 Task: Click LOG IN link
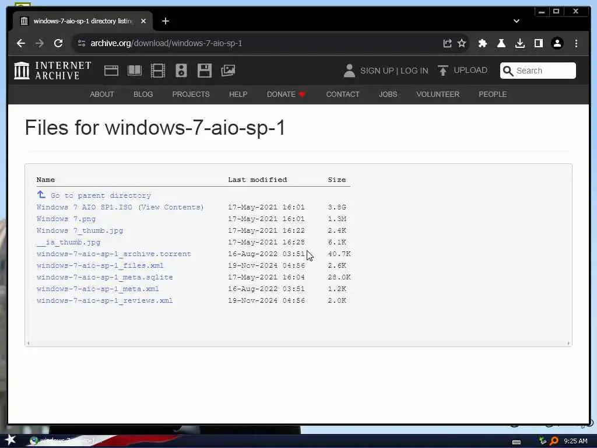(415, 71)
